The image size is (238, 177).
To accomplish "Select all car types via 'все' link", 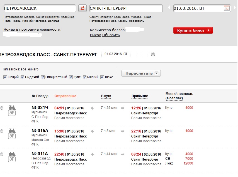I will point(23,69).
